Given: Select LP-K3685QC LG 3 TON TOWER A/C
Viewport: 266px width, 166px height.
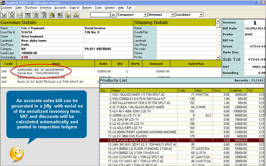Looking at the screenshot, I should click(x=182, y=153).
